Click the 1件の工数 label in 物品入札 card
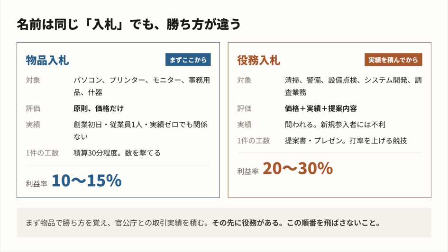Screen dimensions: 448x252 point(42,153)
